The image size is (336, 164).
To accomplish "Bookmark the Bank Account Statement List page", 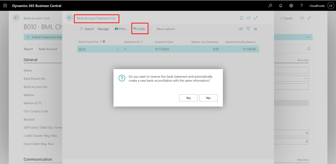I will pyautogui.click(x=241, y=18).
